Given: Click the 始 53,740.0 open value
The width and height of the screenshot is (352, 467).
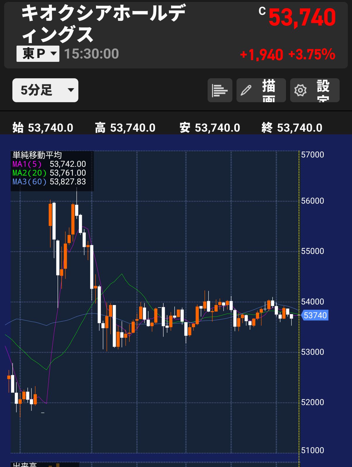Looking at the screenshot, I should coord(43,128).
